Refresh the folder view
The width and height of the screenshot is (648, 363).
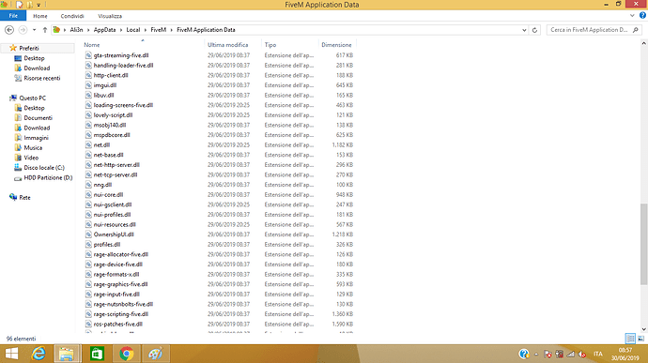pos(534,30)
